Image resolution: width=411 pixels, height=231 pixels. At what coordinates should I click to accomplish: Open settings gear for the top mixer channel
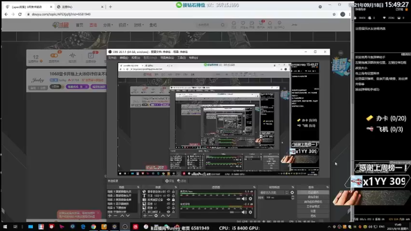point(250,199)
